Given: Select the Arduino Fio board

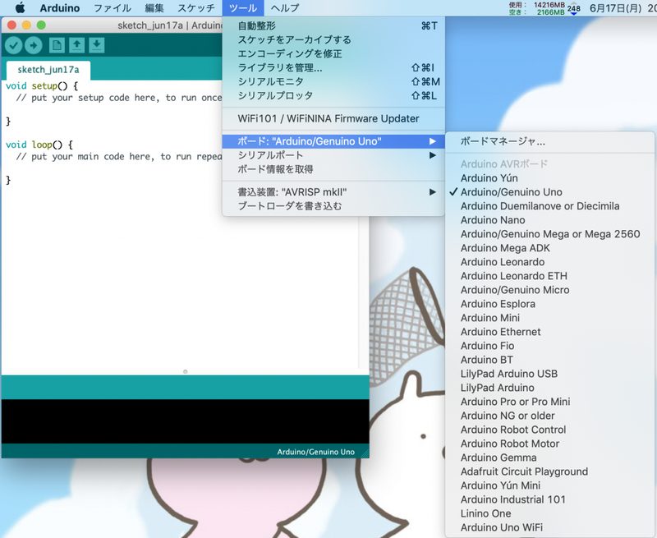Looking at the screenshot, I should [x=549, y=346].
